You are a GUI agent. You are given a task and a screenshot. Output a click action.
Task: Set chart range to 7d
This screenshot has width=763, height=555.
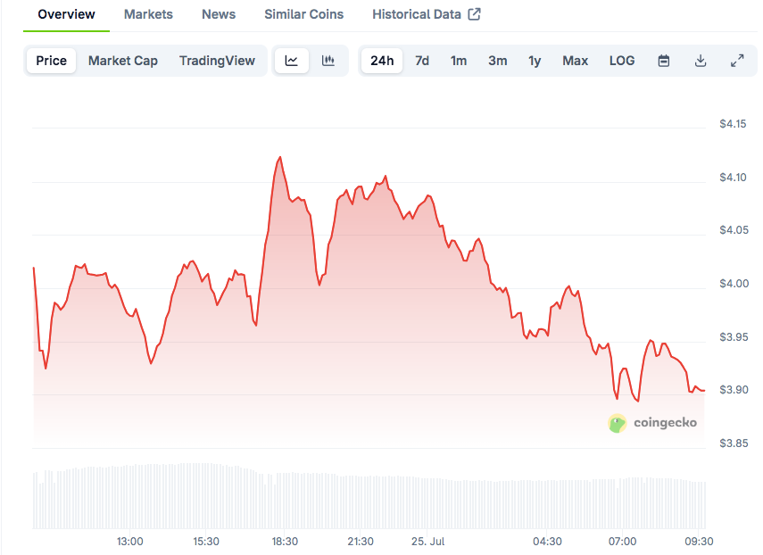422,61
